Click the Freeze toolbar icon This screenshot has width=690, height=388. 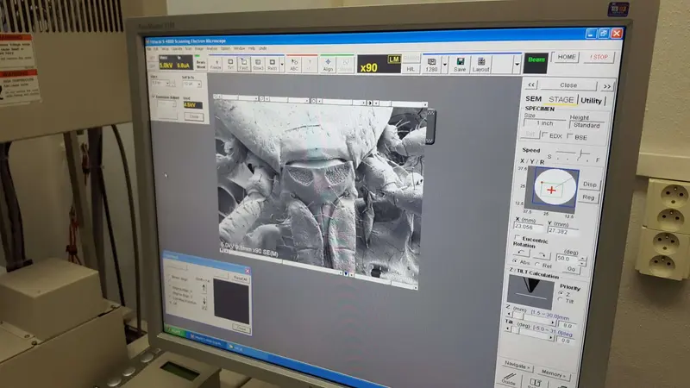(x=216, y=63)
